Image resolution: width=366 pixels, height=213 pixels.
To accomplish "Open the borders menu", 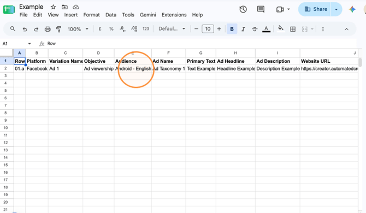I will point(293,29).
